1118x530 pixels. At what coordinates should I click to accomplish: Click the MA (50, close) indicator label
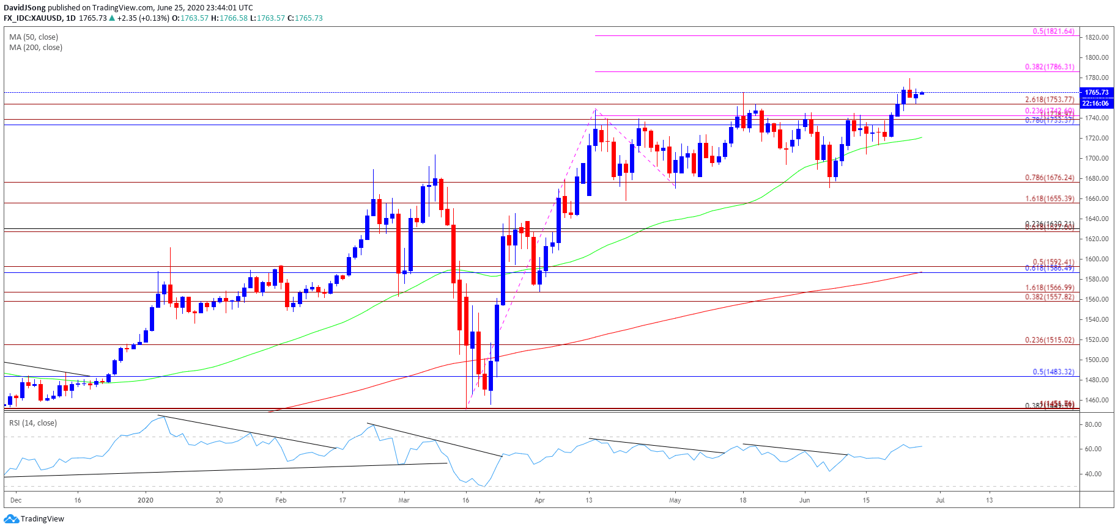34,37
